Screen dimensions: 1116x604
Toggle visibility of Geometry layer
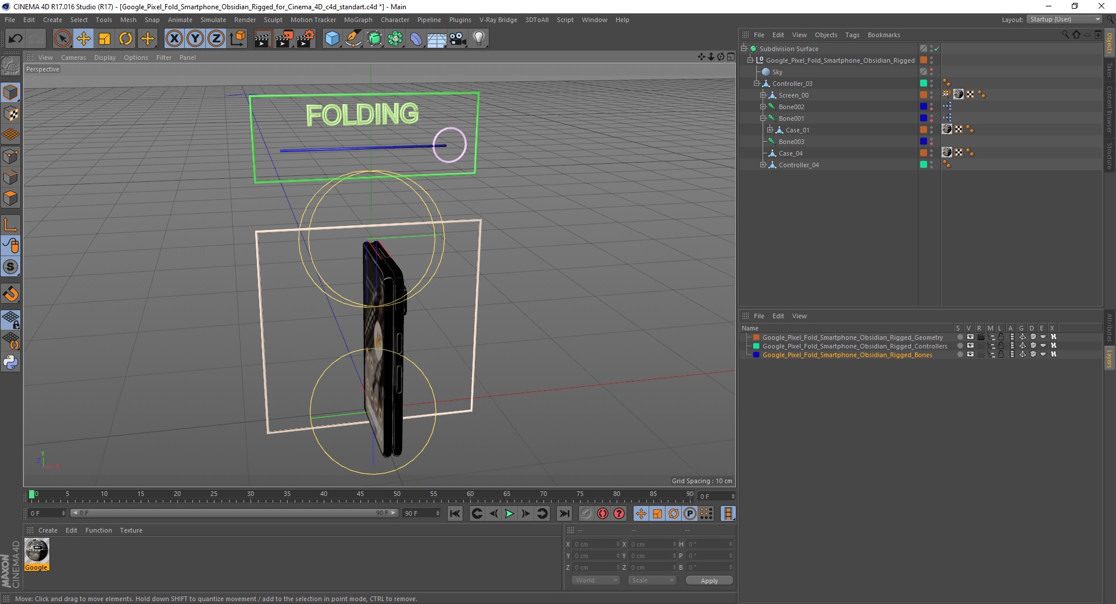click(970, 337)
